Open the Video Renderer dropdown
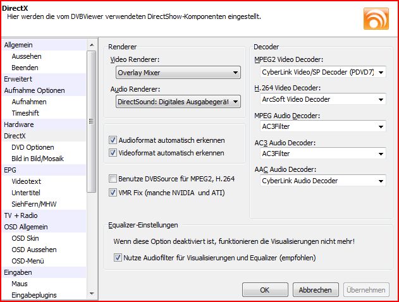This screenshot has width=399, height=302. click(178, 73)
